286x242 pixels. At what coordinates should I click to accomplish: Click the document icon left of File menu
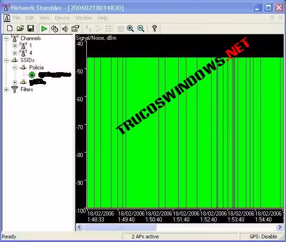(x=7, y=18)
